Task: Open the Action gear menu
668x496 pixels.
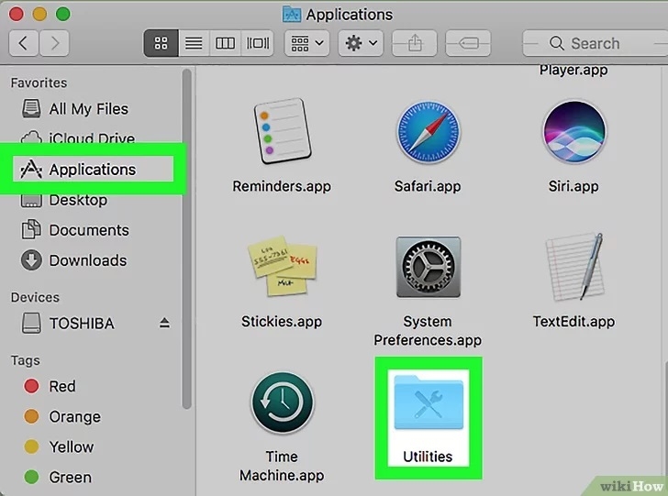Action: [x=361, y=43]
